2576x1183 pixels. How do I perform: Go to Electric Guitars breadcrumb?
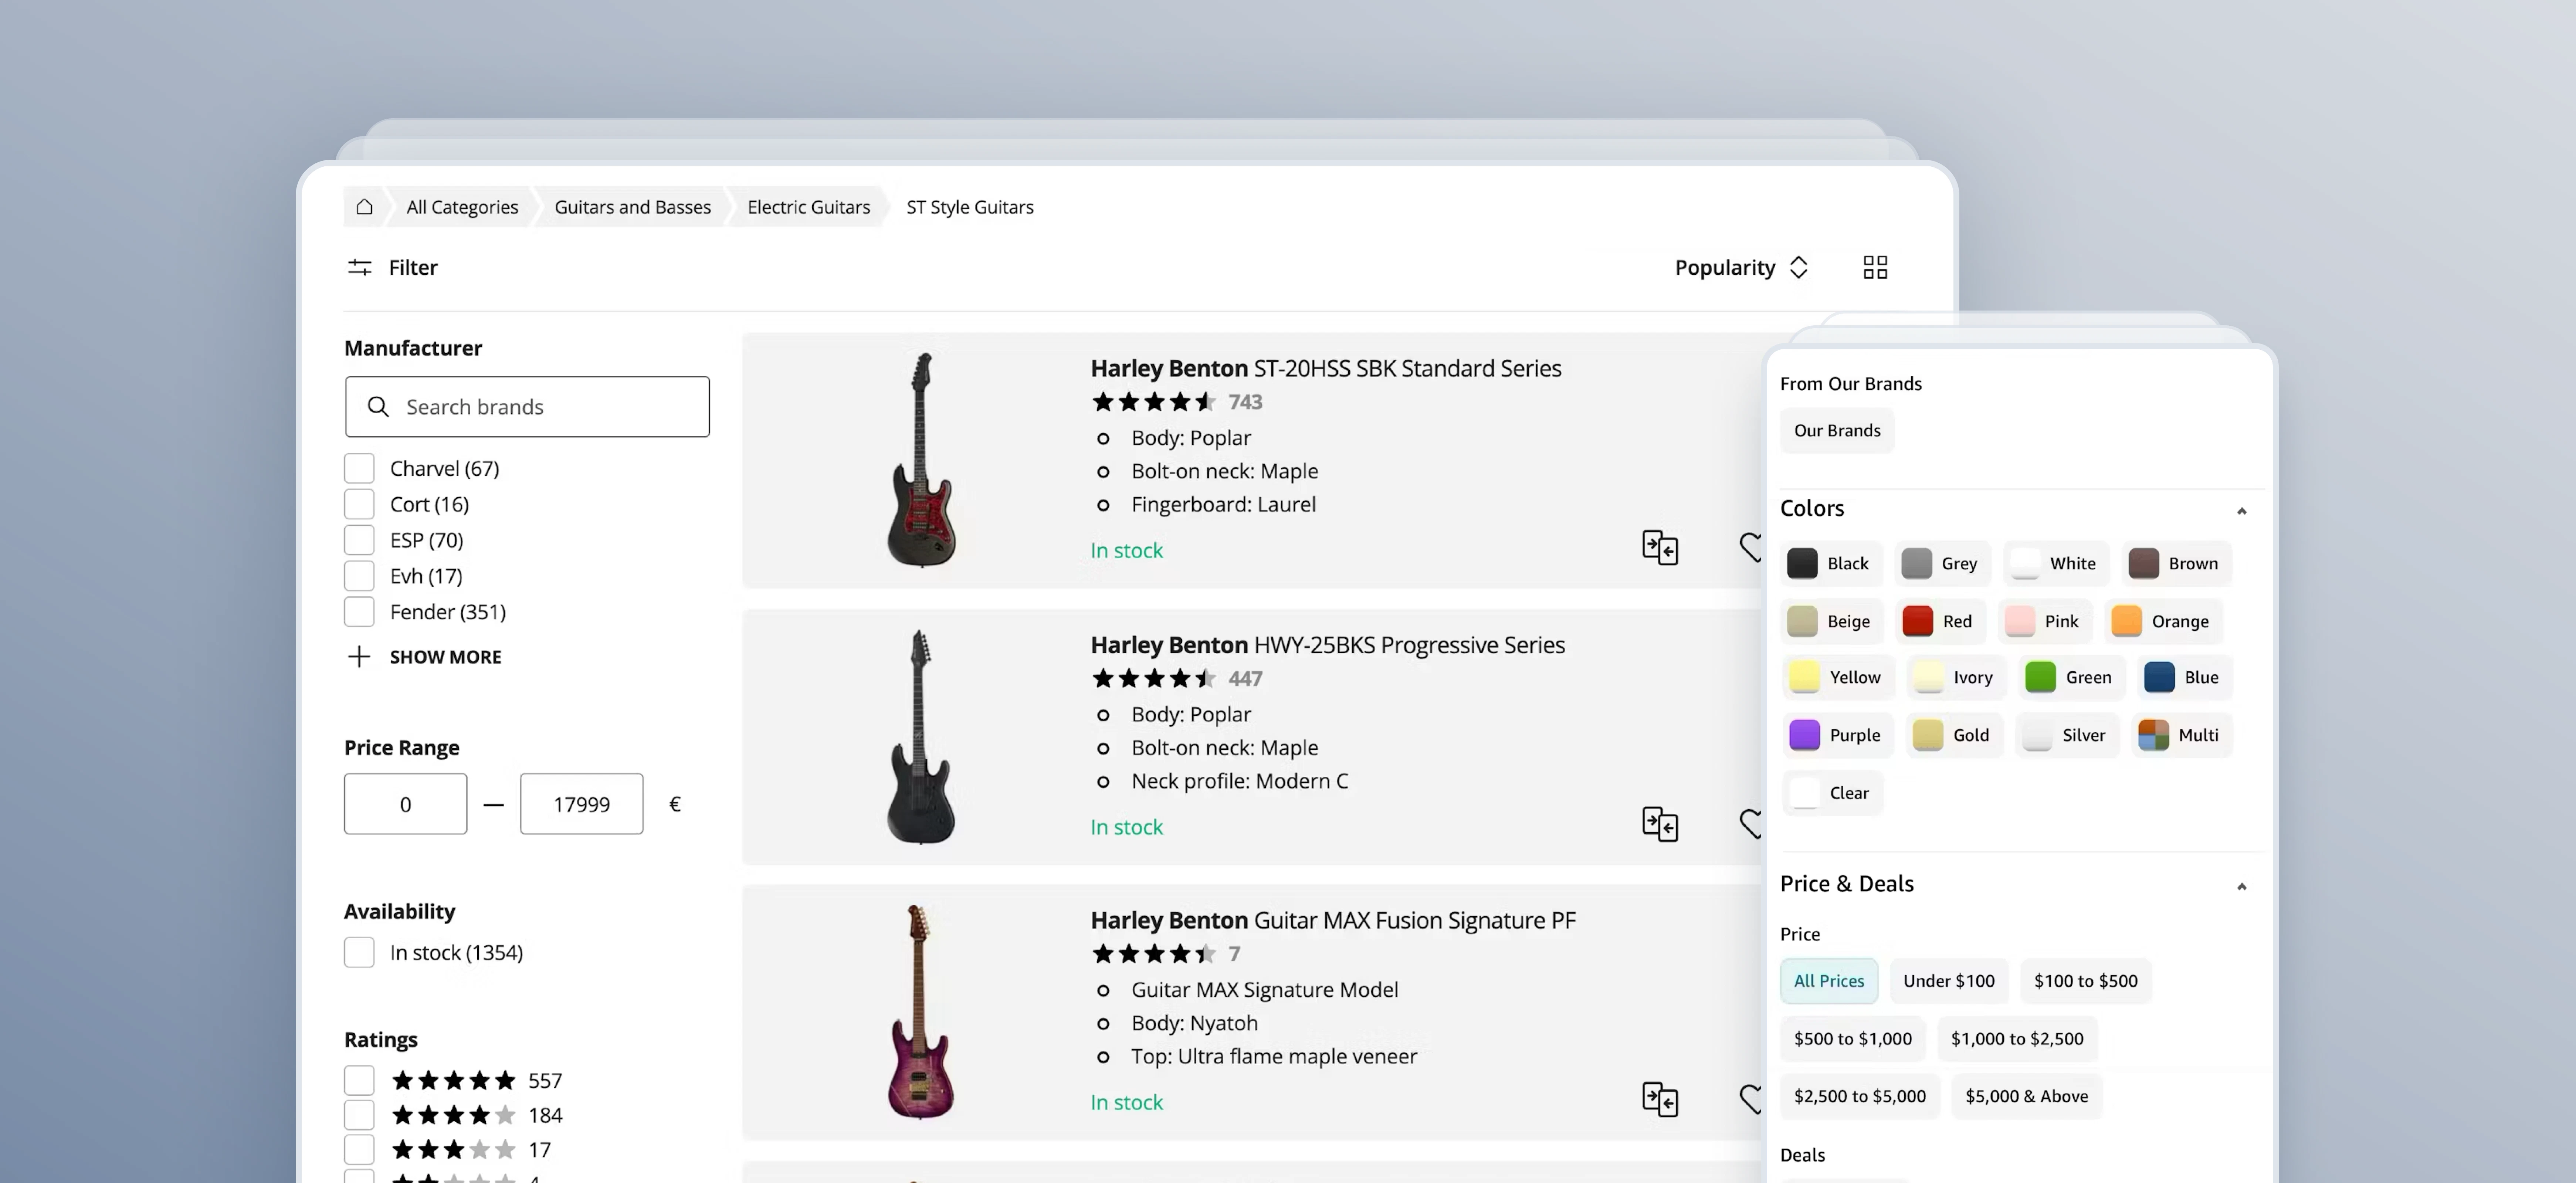[x=808, y=207]
